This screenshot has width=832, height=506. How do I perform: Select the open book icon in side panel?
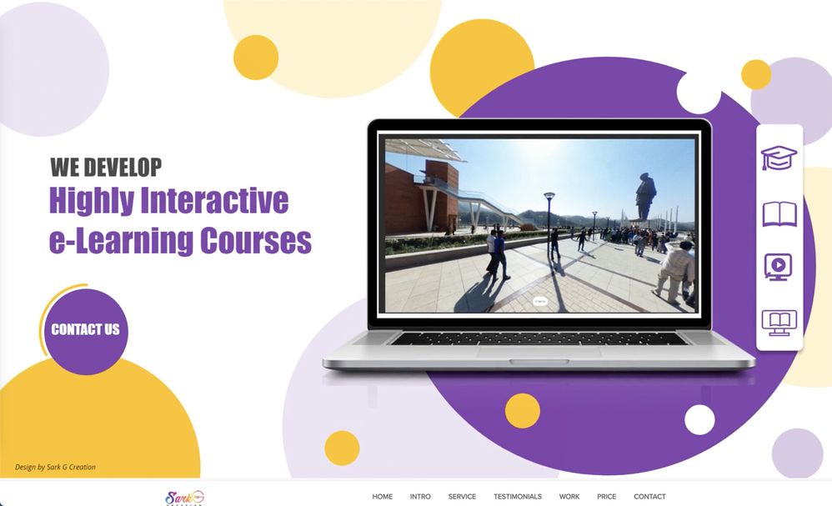coord(779,214)
